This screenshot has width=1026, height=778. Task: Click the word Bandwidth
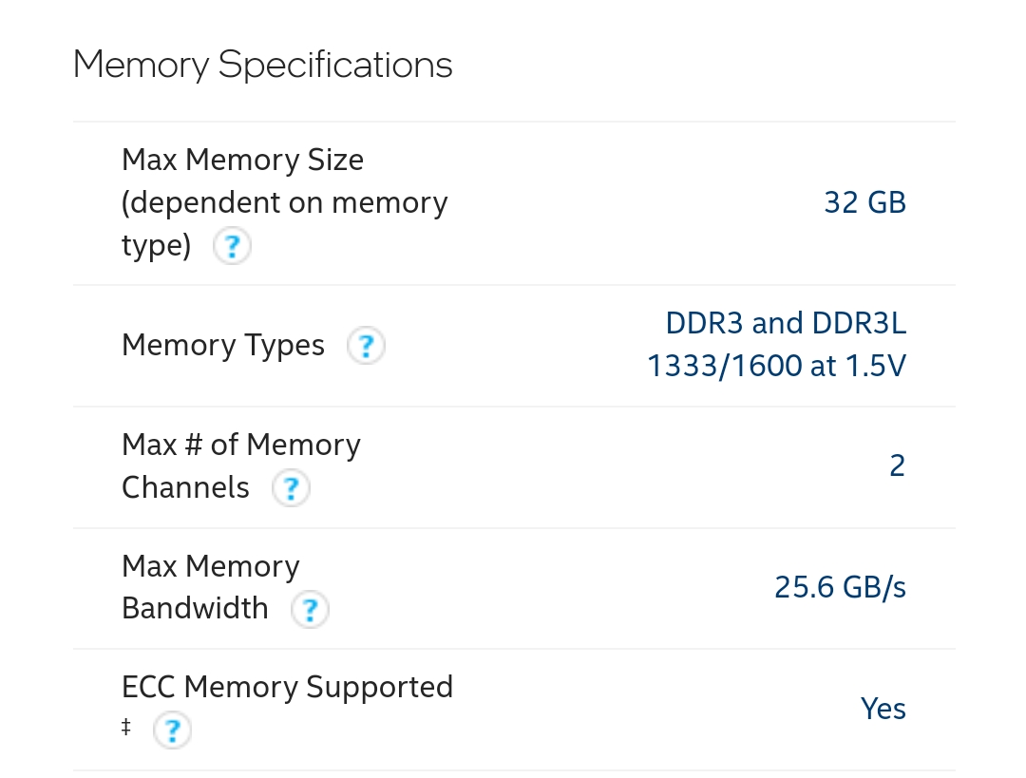tap(195, 608)
